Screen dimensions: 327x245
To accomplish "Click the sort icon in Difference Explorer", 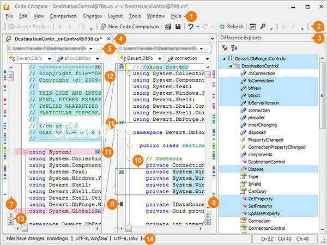I will pos(234,48).
